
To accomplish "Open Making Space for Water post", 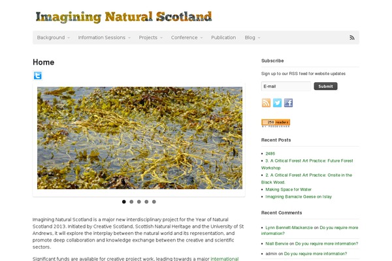I will pyautogui.click(x=288, y=189).
